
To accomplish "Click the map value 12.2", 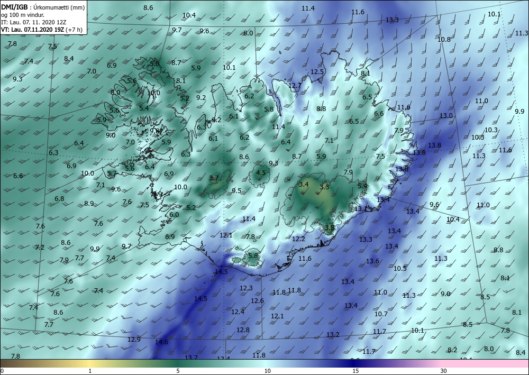I will tap(298, 239).
